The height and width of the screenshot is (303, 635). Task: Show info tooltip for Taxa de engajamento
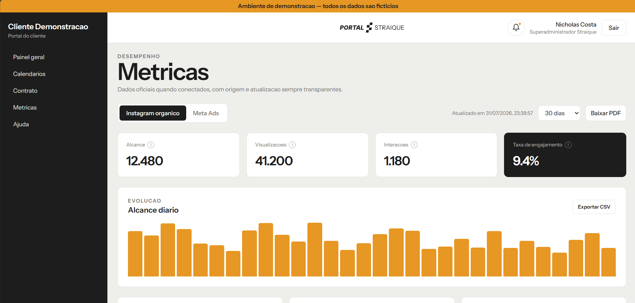pos(568,145)
